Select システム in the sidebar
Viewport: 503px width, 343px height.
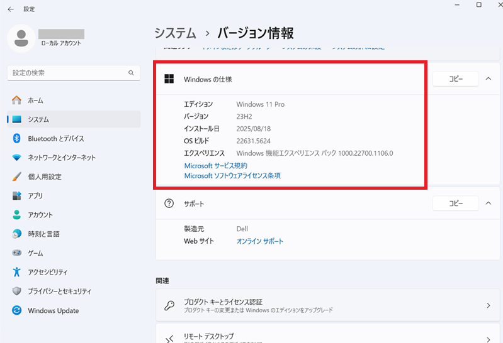74,119
